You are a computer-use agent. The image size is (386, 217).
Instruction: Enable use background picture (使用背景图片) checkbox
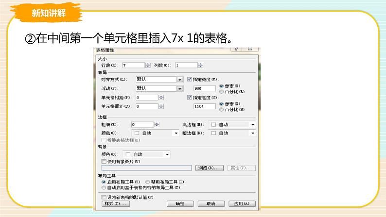coord(104,162)
